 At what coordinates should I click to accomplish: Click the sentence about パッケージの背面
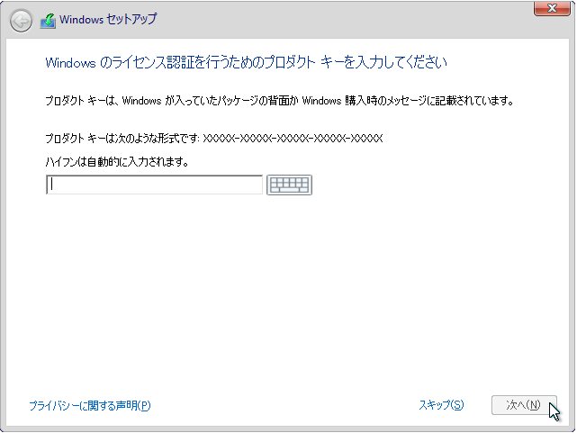click(280, 101)
